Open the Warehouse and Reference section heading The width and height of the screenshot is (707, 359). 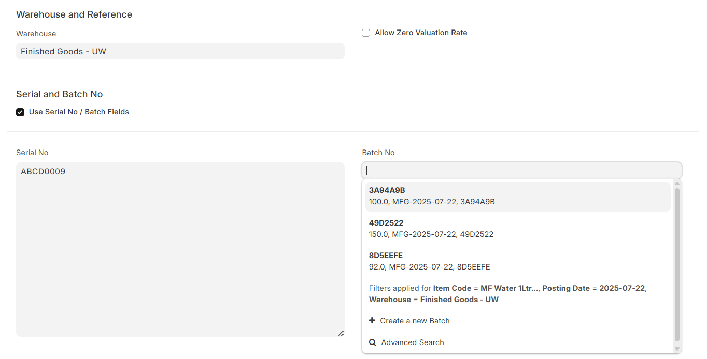pyautogui.click(x=74, y=14)
